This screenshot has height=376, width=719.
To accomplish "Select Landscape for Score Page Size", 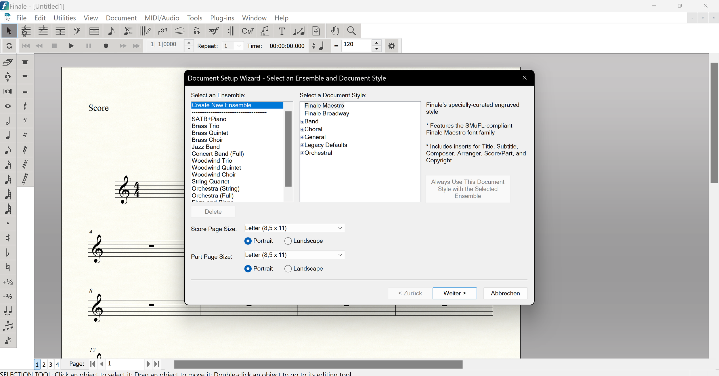I will click(288, 241).
